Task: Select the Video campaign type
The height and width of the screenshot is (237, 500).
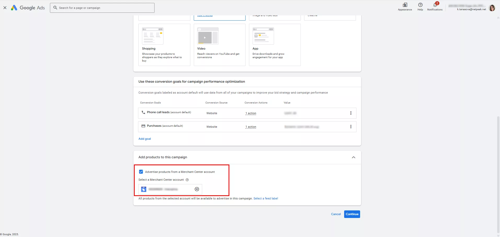Action: (x=219, y=45)
